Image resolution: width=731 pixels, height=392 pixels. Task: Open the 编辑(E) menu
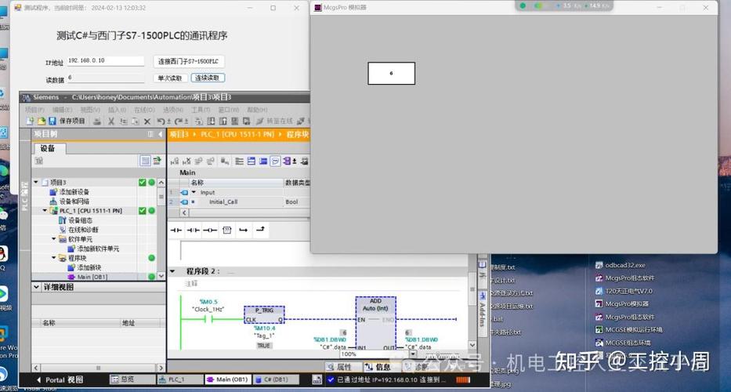62,110
